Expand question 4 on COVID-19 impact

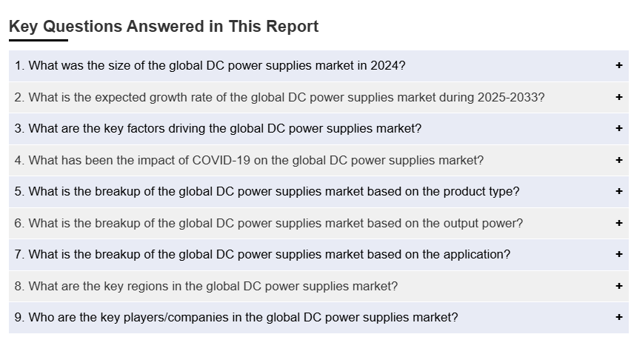pos(249,160)
